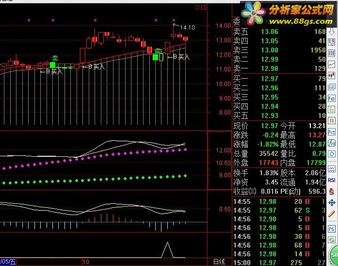
Task: Click the FS icon in the sidebar
Action: [332, 229]
